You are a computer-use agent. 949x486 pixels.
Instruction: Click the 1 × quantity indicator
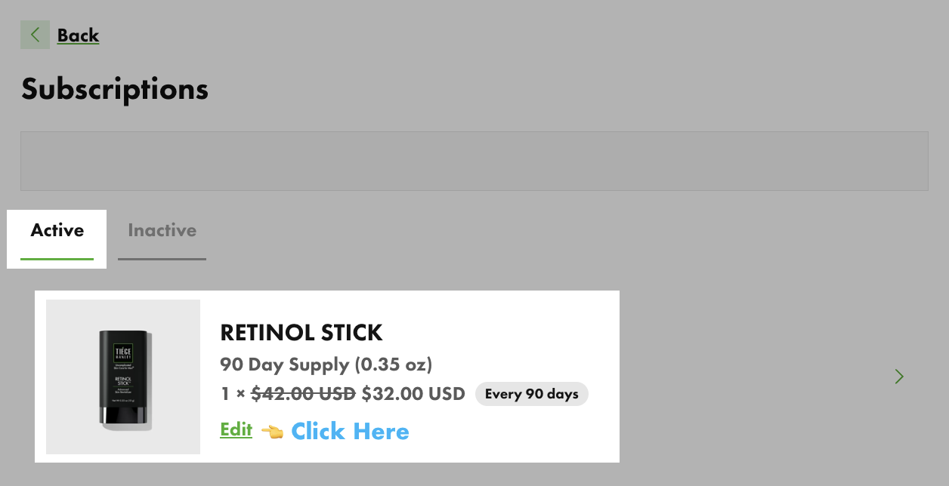point(233,394)
